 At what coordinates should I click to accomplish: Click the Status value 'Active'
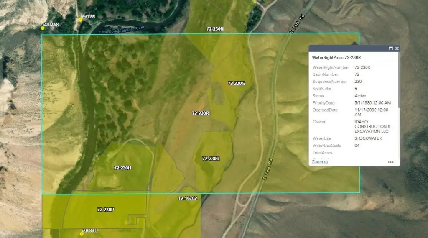360,96
